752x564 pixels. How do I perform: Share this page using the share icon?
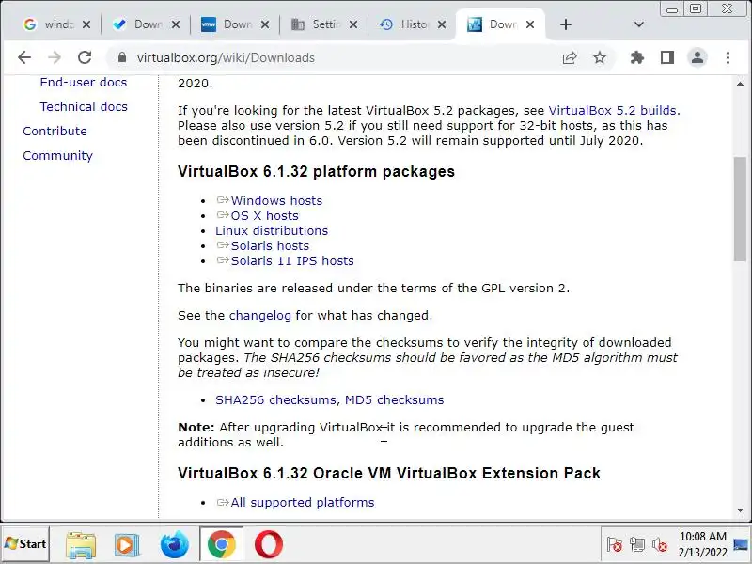point(570,58)
